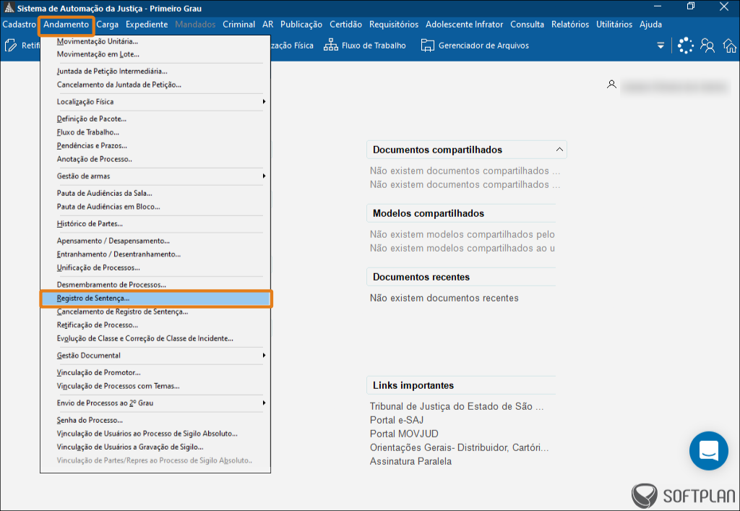Image resolution: width=740 pixels, height=511 pixels.
Task: Open Tribunal de Justiça do Estado link
Action: (457, 406)
